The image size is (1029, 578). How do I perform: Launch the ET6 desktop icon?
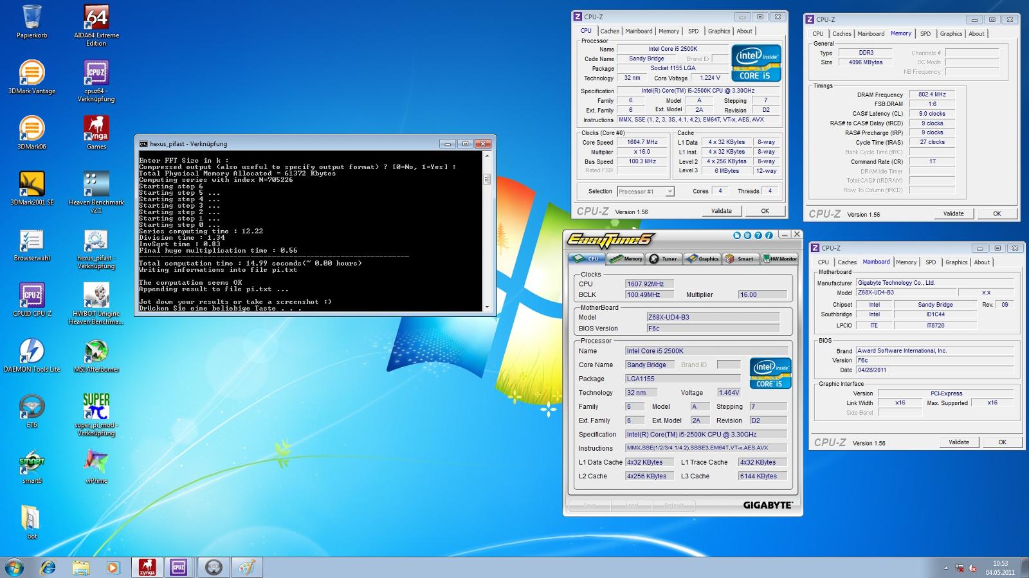(x=32, y=411)
